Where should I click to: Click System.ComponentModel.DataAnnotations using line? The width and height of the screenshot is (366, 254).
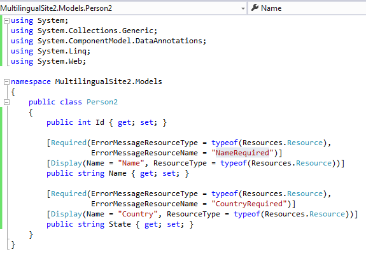tap(109, 41)
